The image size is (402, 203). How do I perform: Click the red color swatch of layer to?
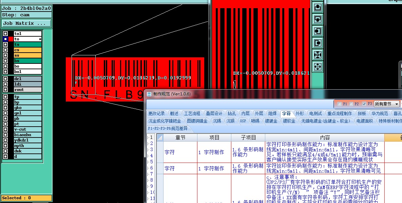pyautogui.click(x=11, y=39)
